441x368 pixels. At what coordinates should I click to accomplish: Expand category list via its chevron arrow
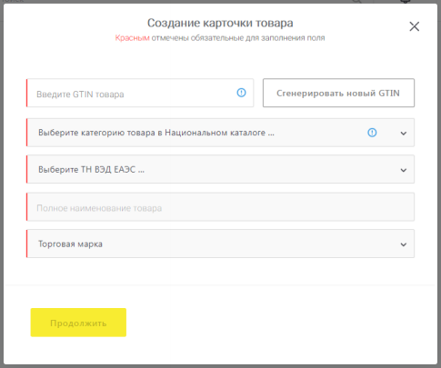404,134
